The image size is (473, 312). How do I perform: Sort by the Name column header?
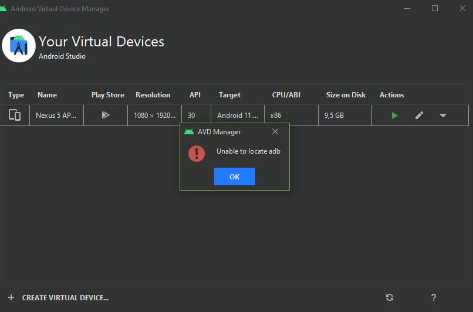[48, 95]
